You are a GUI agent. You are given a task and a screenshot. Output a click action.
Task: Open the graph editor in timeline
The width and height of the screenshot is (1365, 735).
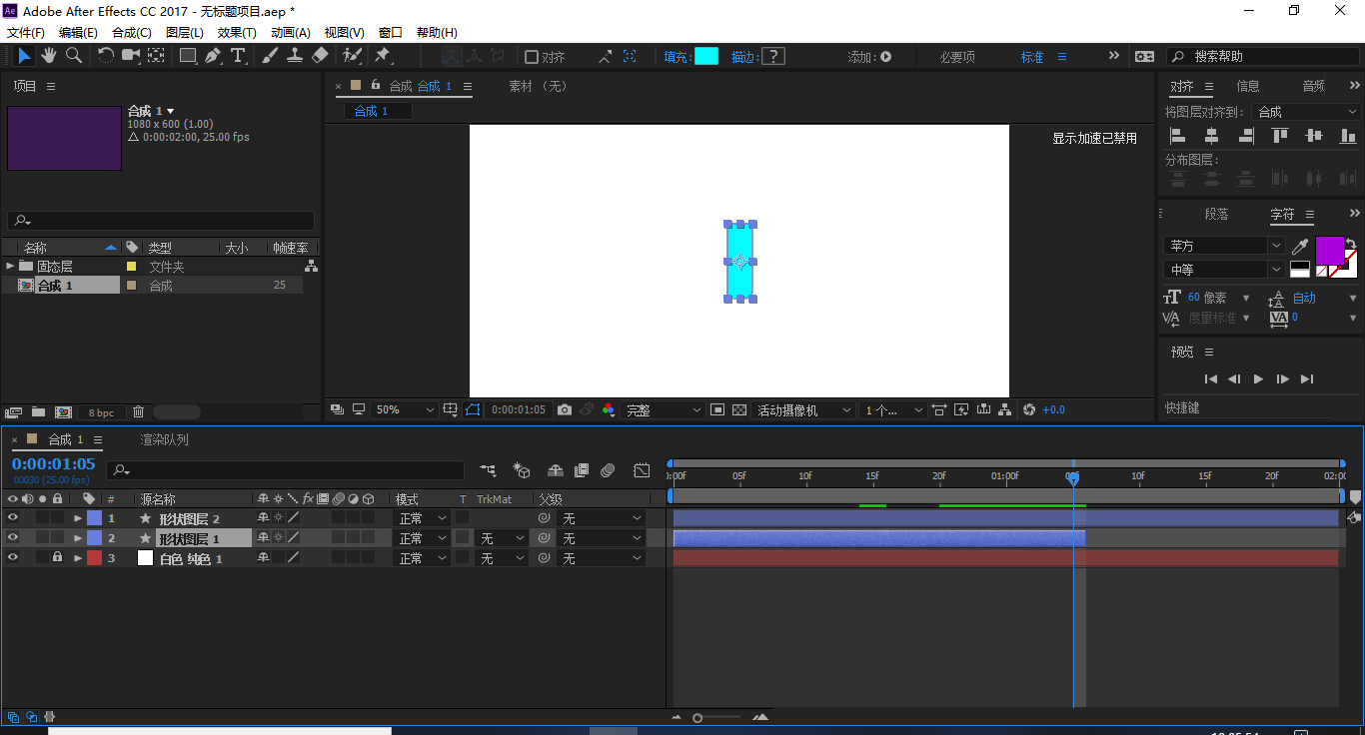(642, 469)
